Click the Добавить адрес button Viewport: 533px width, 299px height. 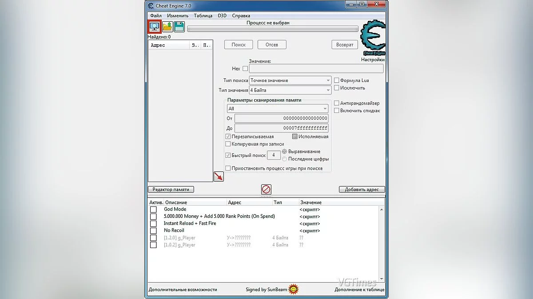361,189
